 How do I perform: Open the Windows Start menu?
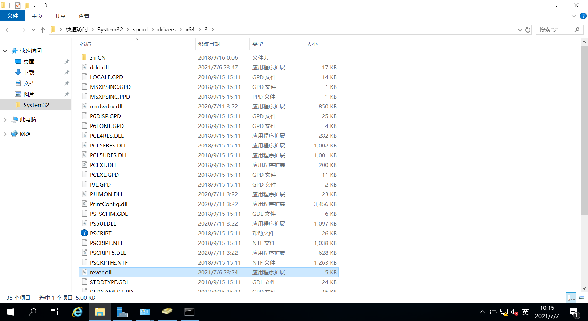click(x=11, y=312)
